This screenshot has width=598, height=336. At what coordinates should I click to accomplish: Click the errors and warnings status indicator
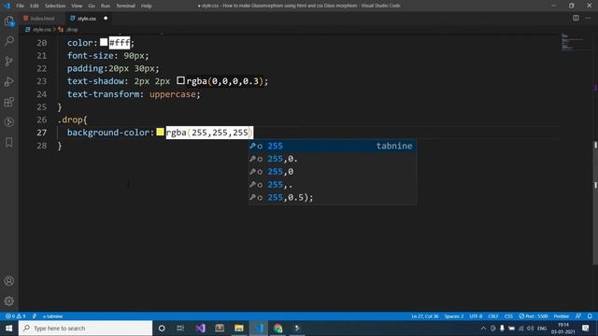pyautogui.click(x=15, y=316)
